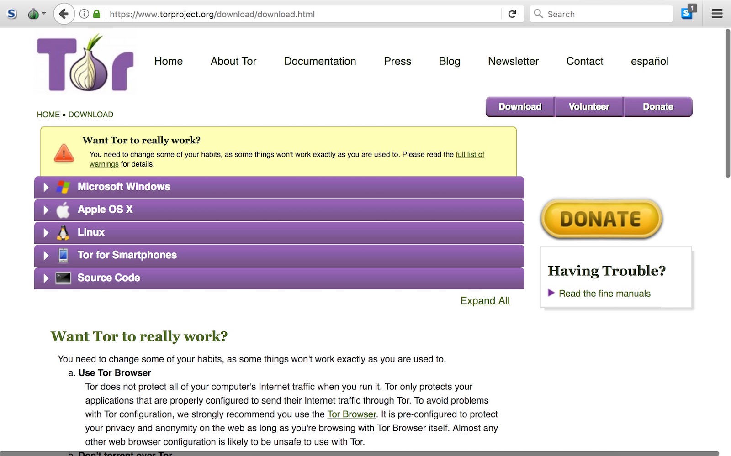This screenshot has width=731, height=456.
Task: Click the arrow beside Read the fine manuals
Action: 551,293
